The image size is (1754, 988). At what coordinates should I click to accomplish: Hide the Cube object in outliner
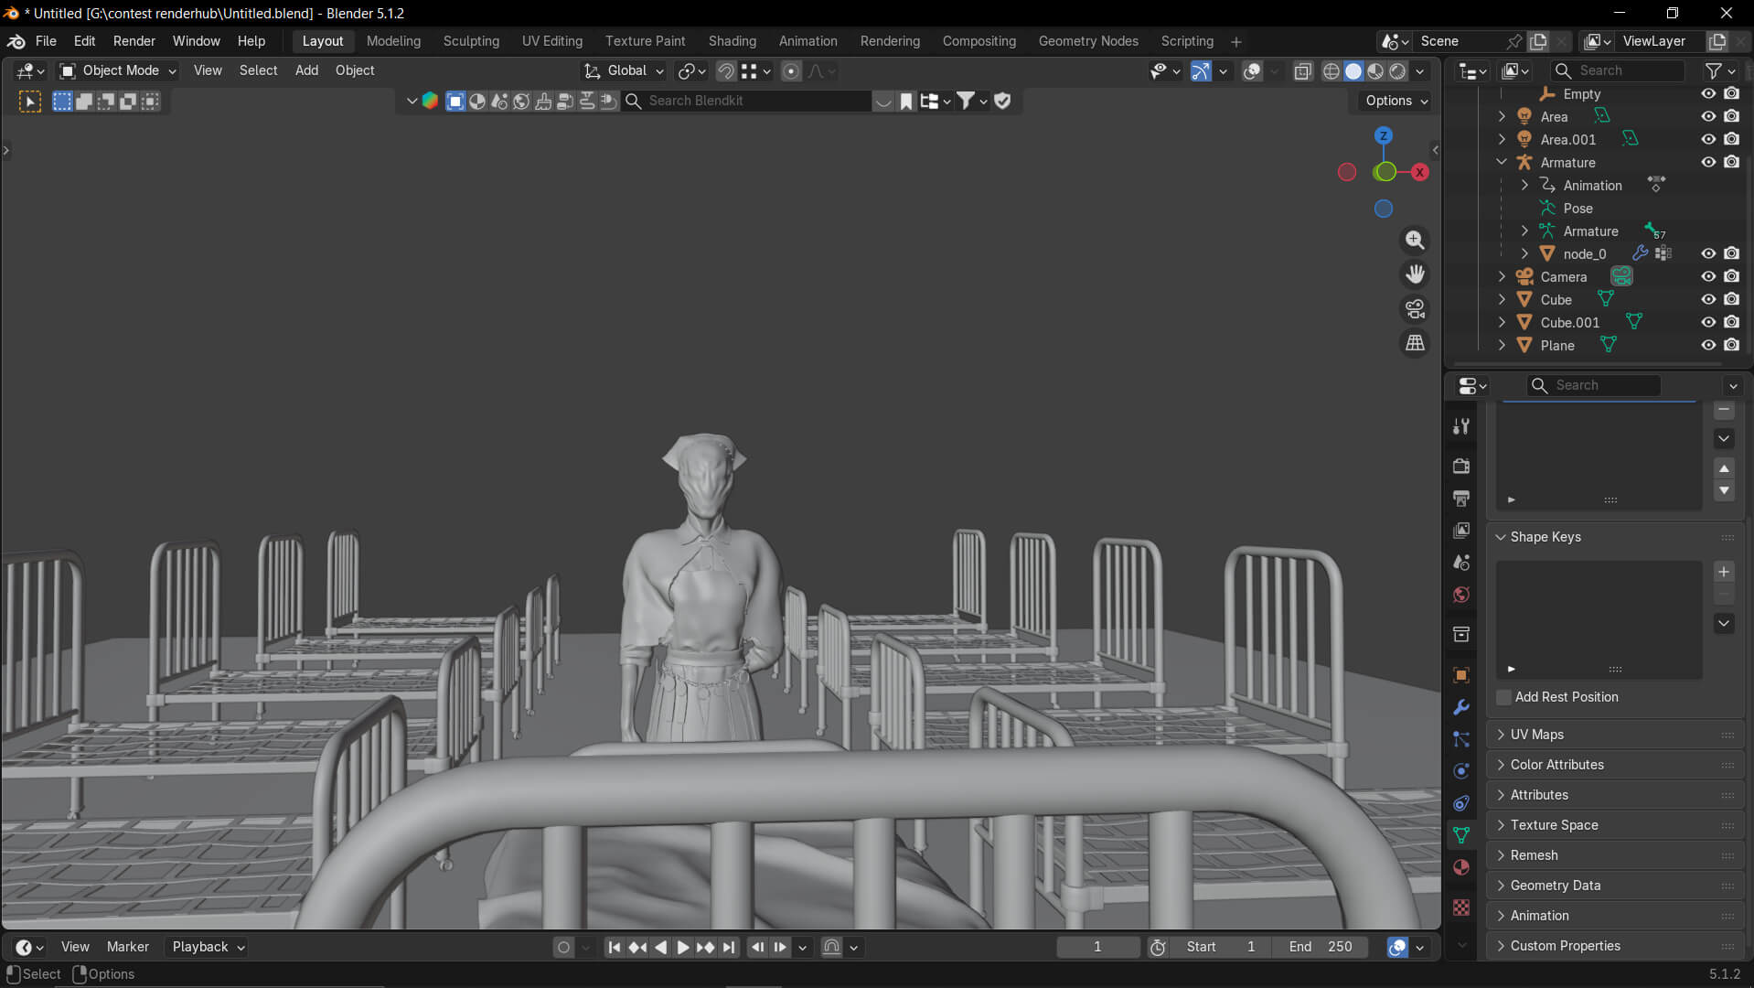pos(1707,299)
